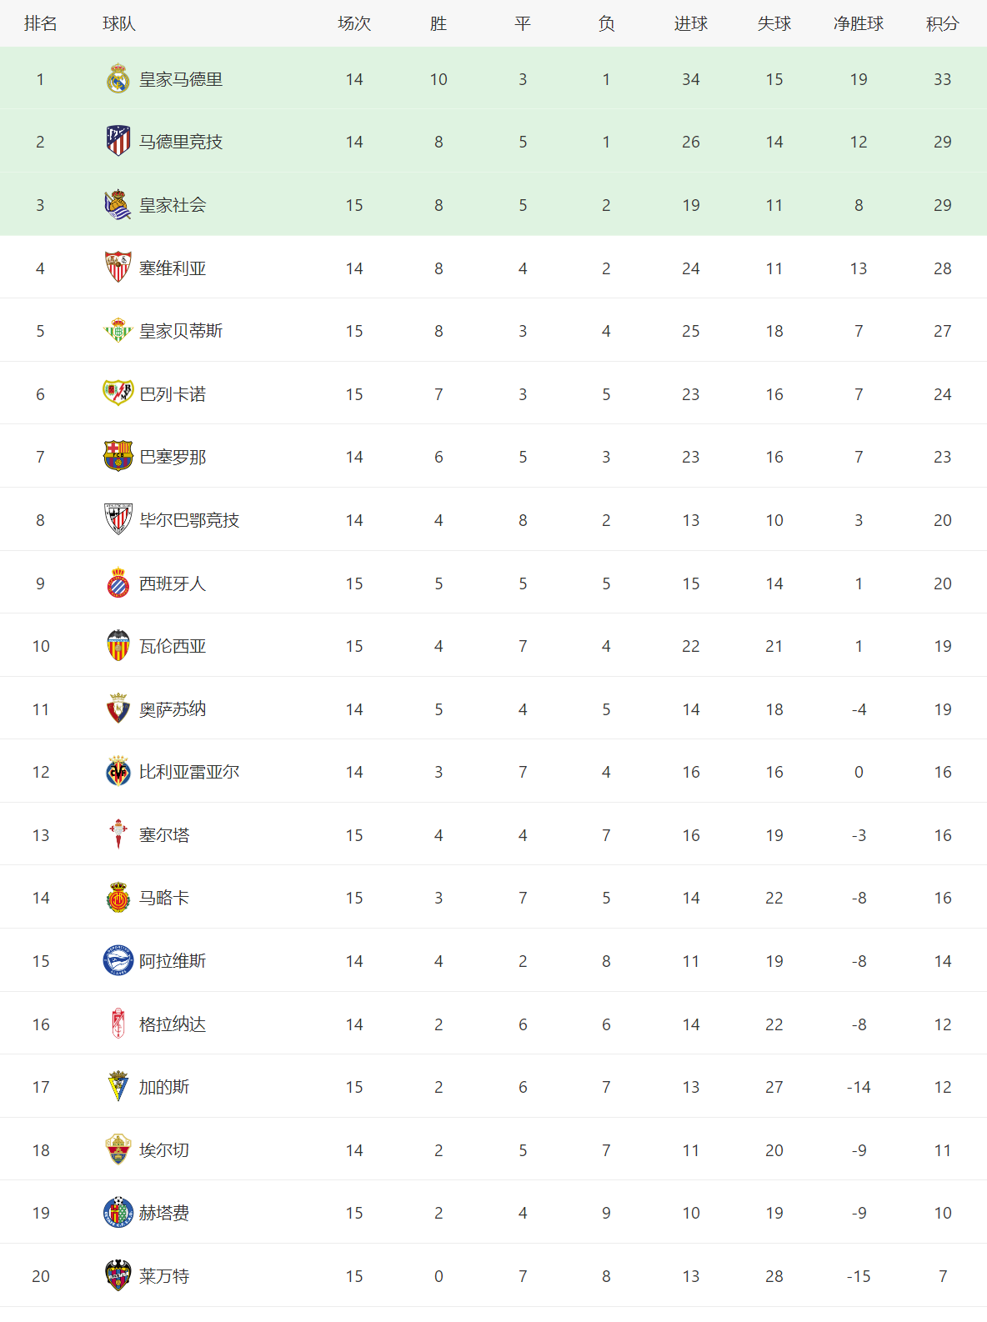Screen dimensions: 987x1322
Task: Click the Atlético Madrid crest icon
Action: point(118,142)
